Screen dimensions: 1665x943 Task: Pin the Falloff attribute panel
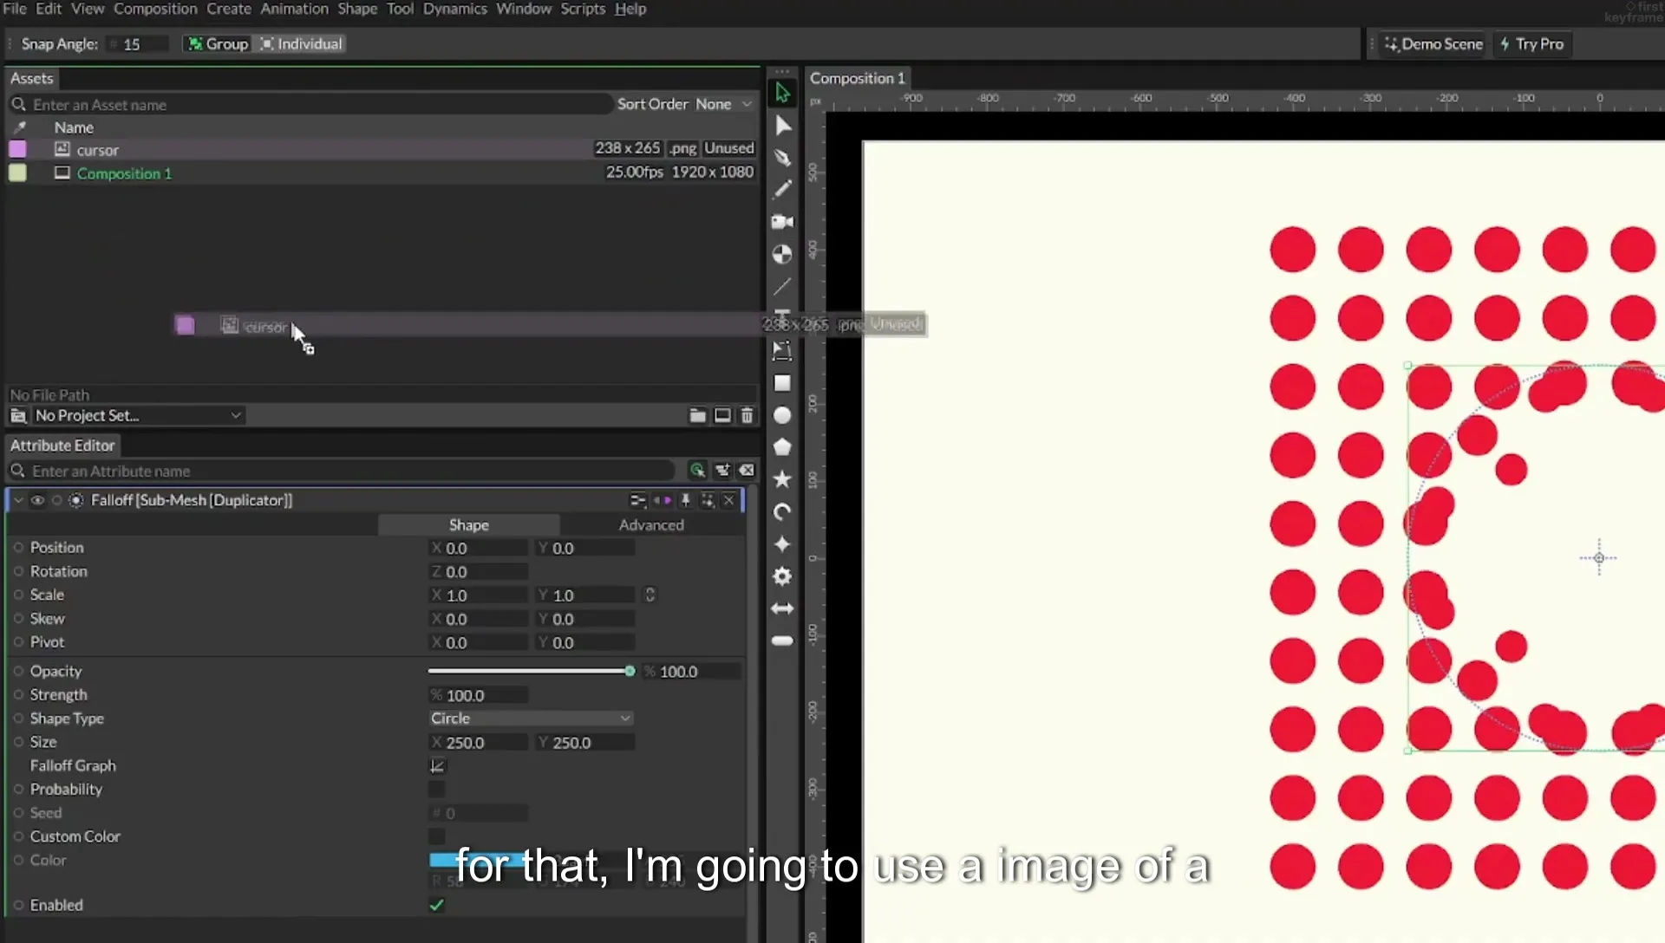685,500
